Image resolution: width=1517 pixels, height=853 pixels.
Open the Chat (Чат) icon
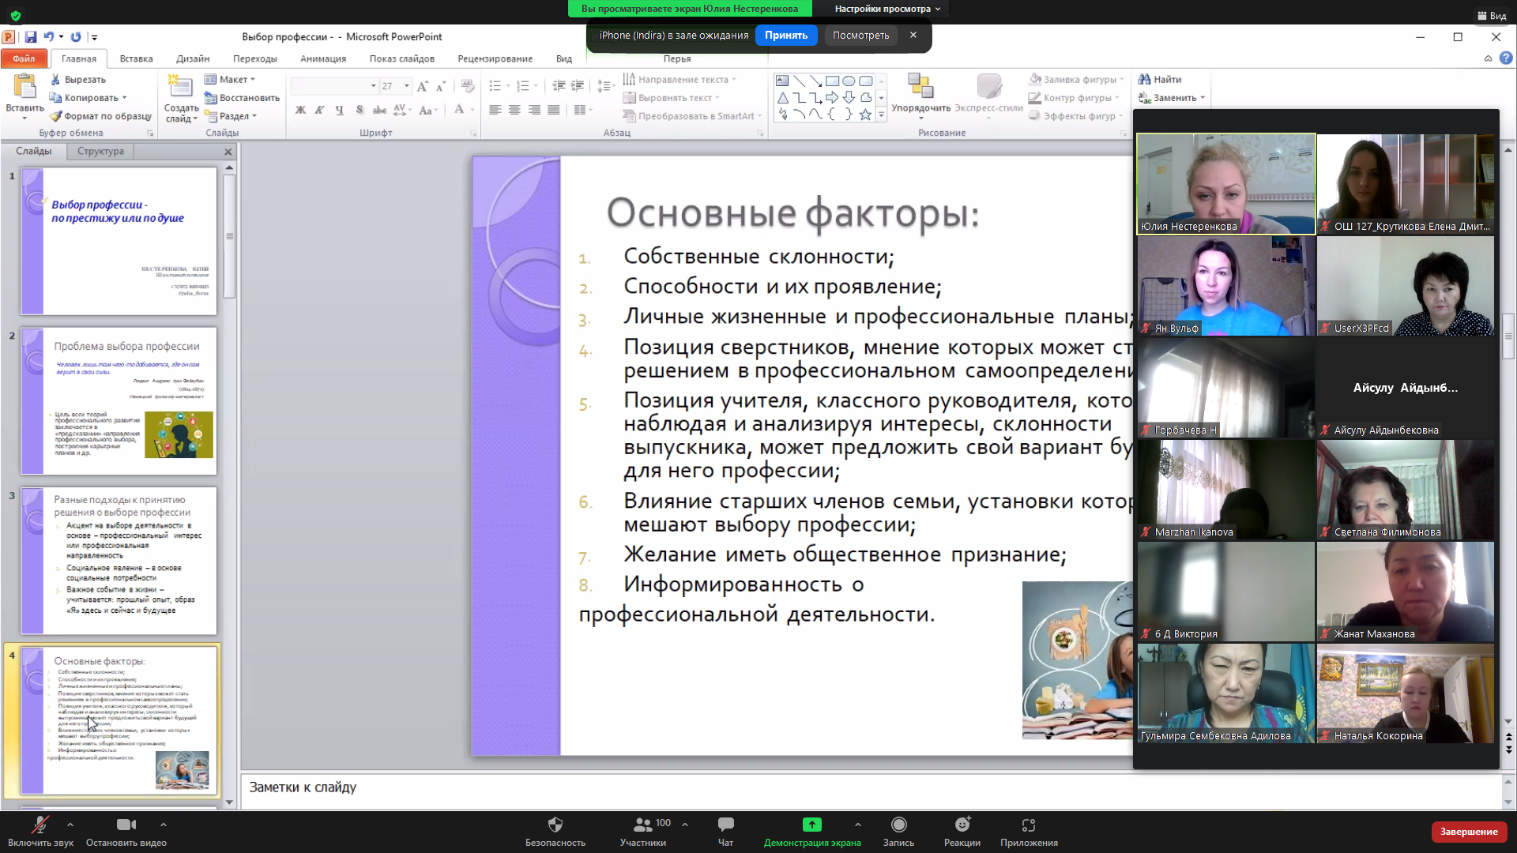tap(725, 825)
